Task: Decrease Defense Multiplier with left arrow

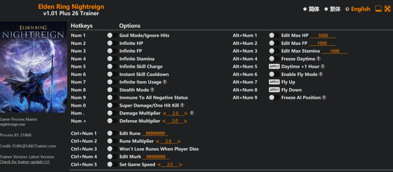Action: [164, 121]
